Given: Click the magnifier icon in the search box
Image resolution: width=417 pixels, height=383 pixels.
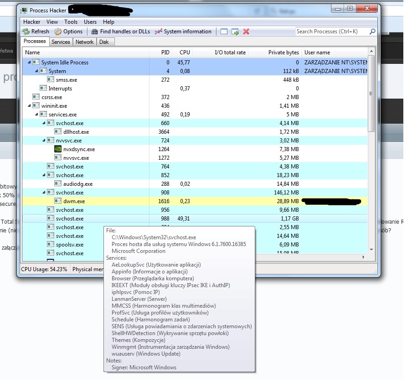Looking at the screenshot, I should pyautogui.click(x=373, y=31).
